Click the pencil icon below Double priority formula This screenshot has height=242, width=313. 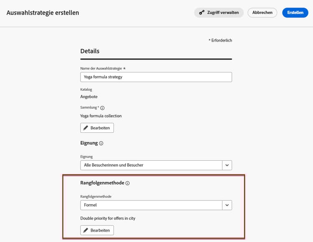[86, 230]
